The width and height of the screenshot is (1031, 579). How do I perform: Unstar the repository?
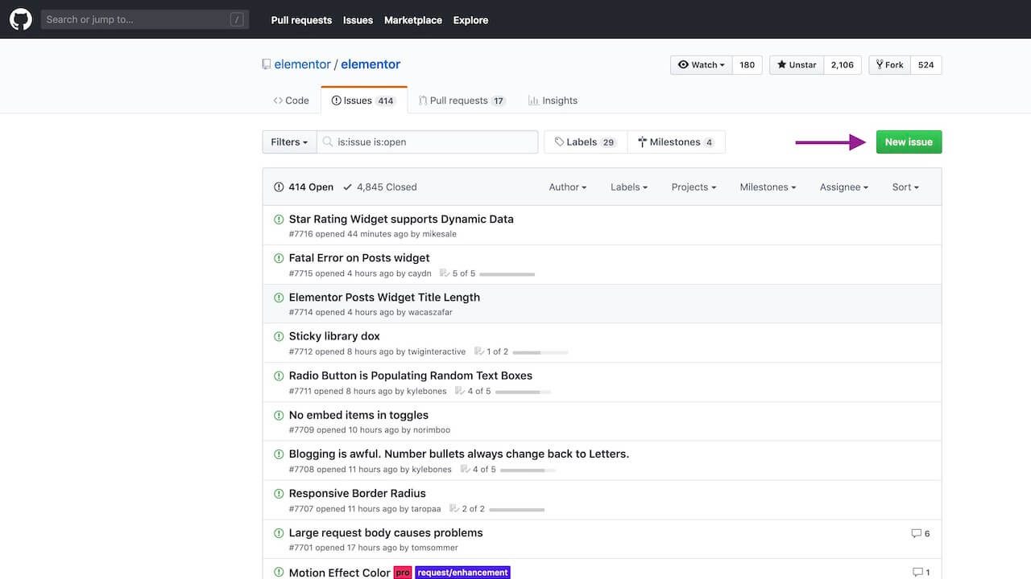[x=797, y=65]
